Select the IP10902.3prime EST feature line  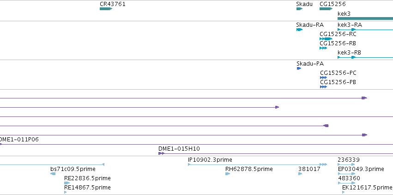257,165
